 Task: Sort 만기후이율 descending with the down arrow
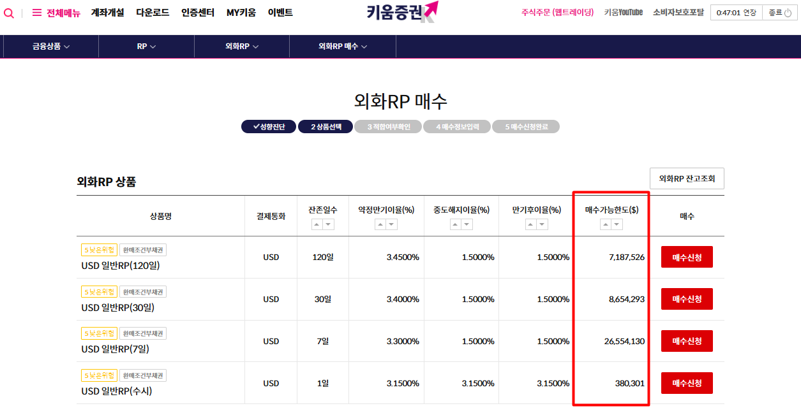pyautogui.click(x=543, y=224)
